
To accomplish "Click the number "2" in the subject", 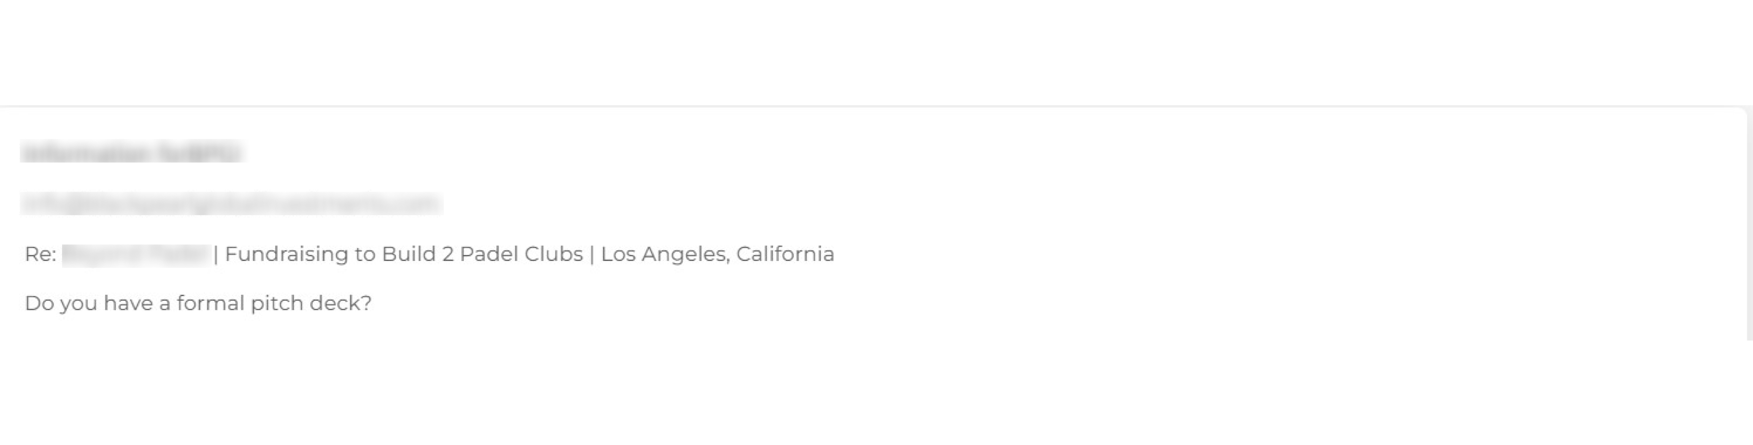I will 447,255.
